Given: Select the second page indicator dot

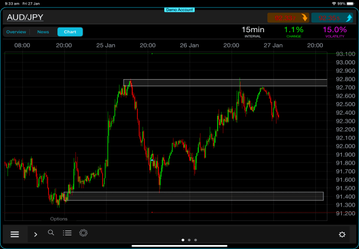Looking at the screenshot, I should pyautogui.click(x=189, y=240).
